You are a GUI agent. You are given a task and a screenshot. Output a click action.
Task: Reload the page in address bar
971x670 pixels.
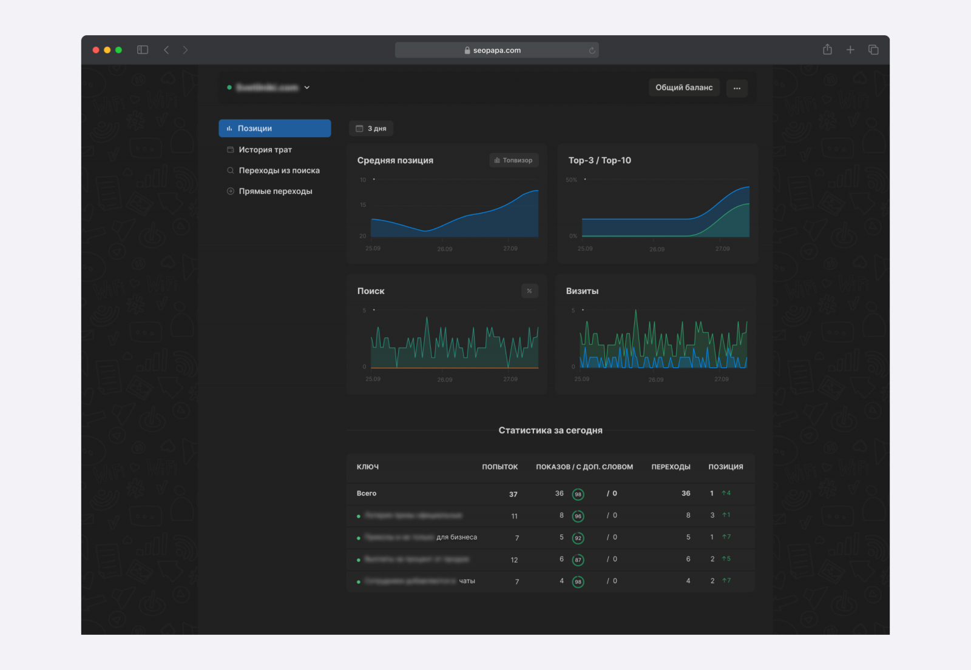pyautogui.click(x=592, y=50)
